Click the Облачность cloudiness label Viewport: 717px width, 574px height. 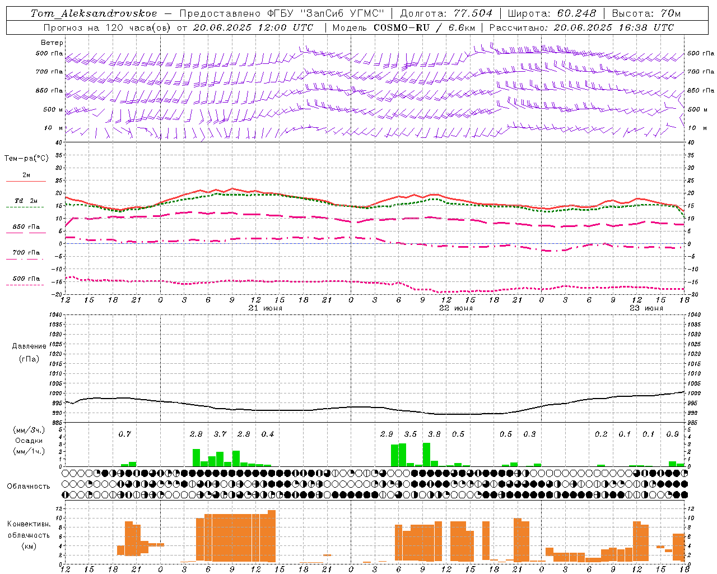pos(29,487)
